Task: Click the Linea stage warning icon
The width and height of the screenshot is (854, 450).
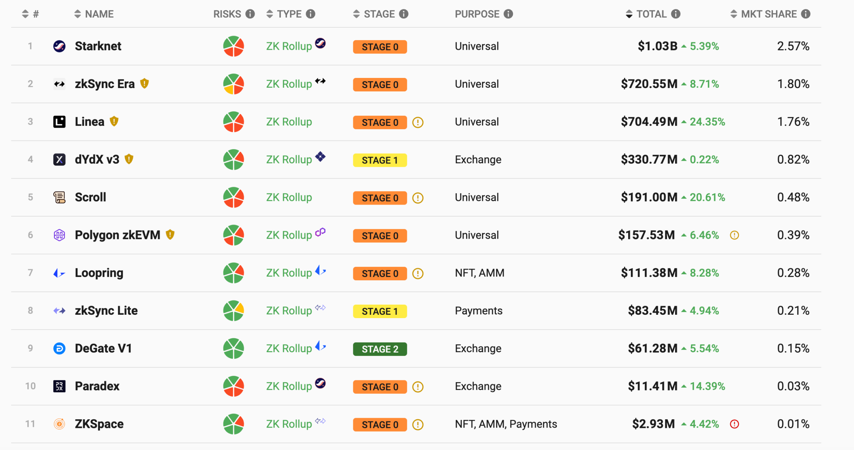Action: 418,123
